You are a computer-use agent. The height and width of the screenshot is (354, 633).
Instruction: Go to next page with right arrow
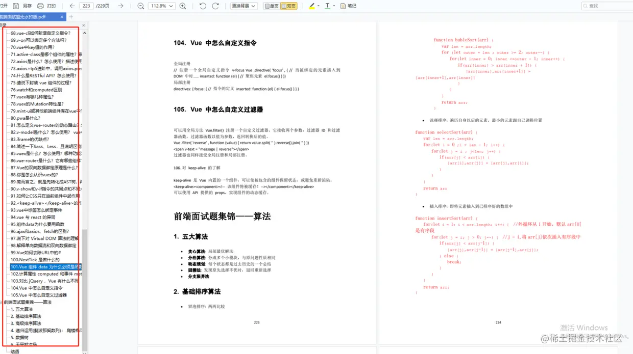[x=120, y=6]
